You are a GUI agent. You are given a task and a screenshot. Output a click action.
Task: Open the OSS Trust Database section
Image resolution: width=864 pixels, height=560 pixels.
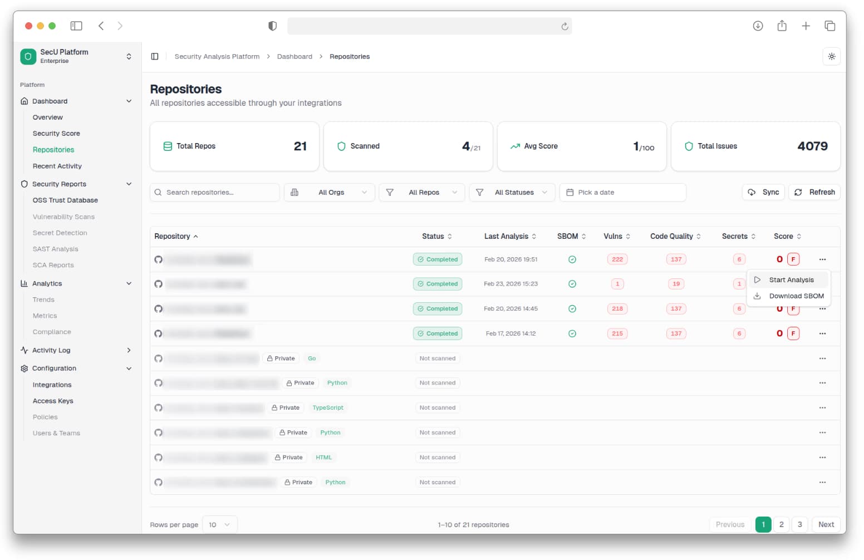65,200
